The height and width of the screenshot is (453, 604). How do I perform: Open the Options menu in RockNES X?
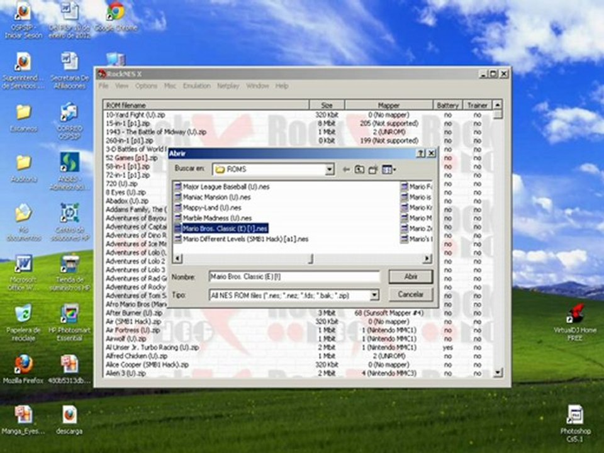click(146, 86)
